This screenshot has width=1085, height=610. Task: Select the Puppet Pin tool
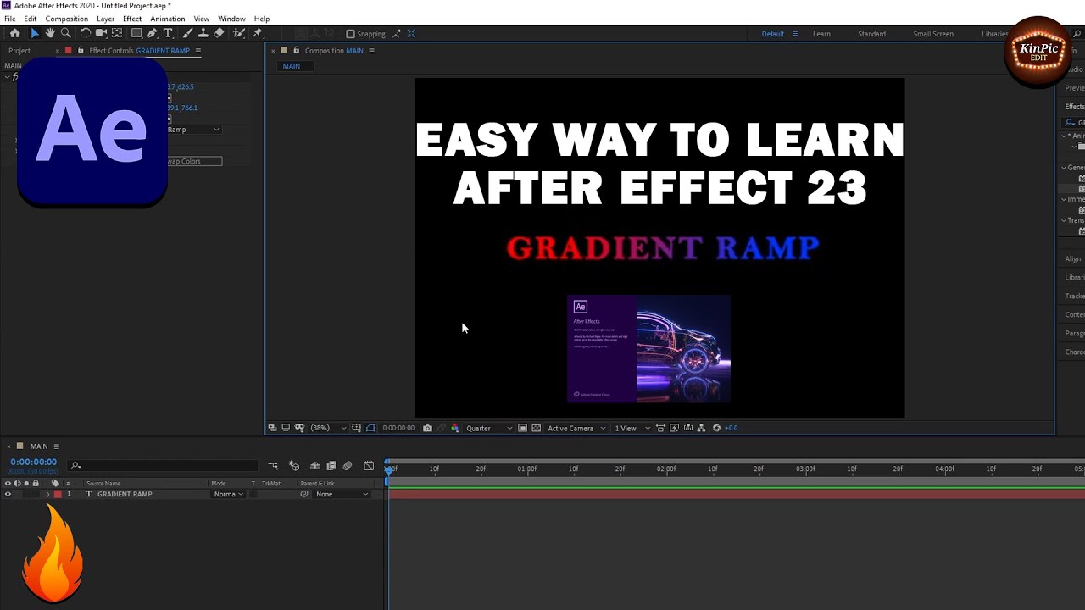258,34
